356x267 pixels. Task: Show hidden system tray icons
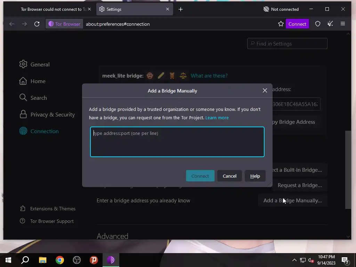tap(294, 260)
